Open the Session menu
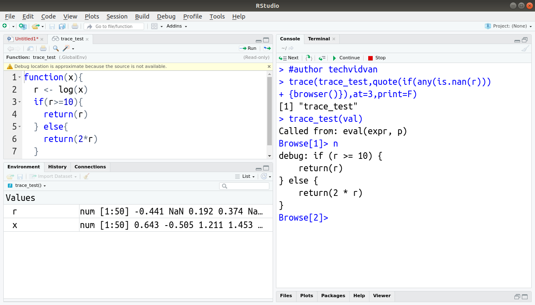The image size is (535, 305). pos(117,16)
